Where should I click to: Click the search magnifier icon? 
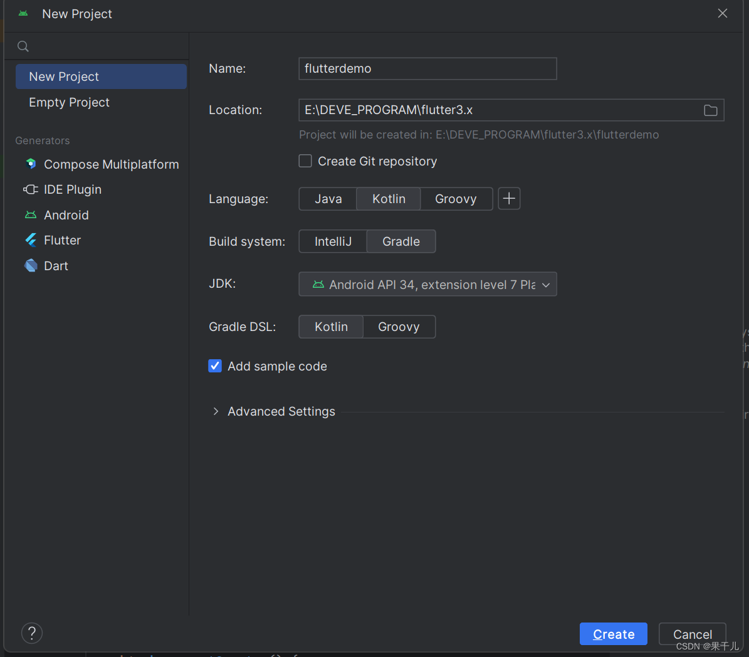click(23, 46)
